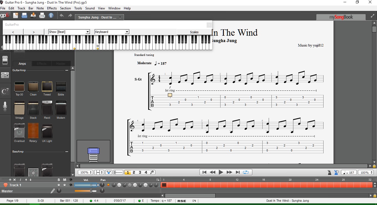The height and width of the screenshot is (205, 377).
Task: Choose the Tweed guitar amp
Action: 47,87
